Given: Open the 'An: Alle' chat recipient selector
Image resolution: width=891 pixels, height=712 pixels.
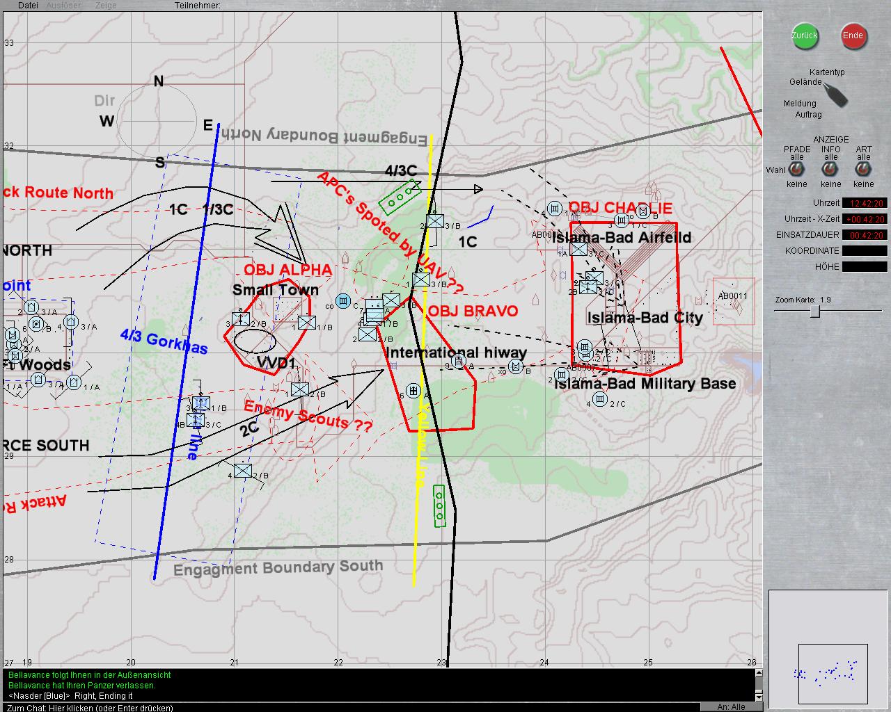Looking at the screenshot, I should [731, 707].
